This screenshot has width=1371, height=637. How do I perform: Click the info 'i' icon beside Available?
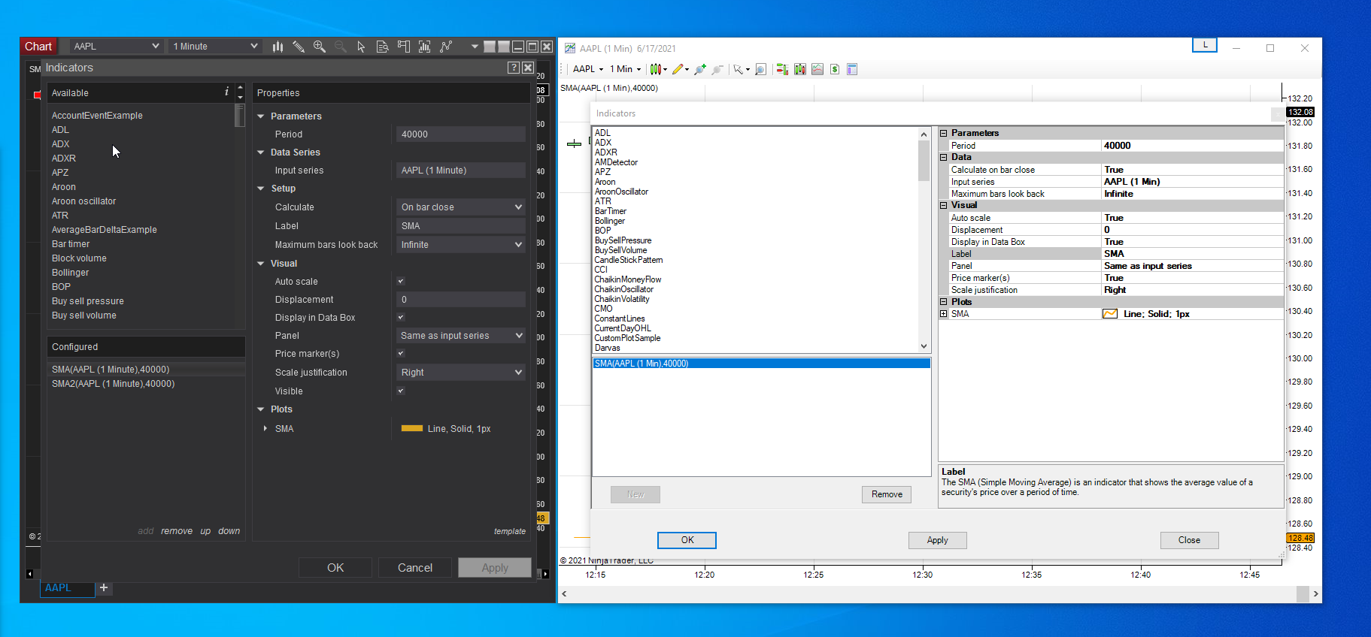[x=226, y=92]
